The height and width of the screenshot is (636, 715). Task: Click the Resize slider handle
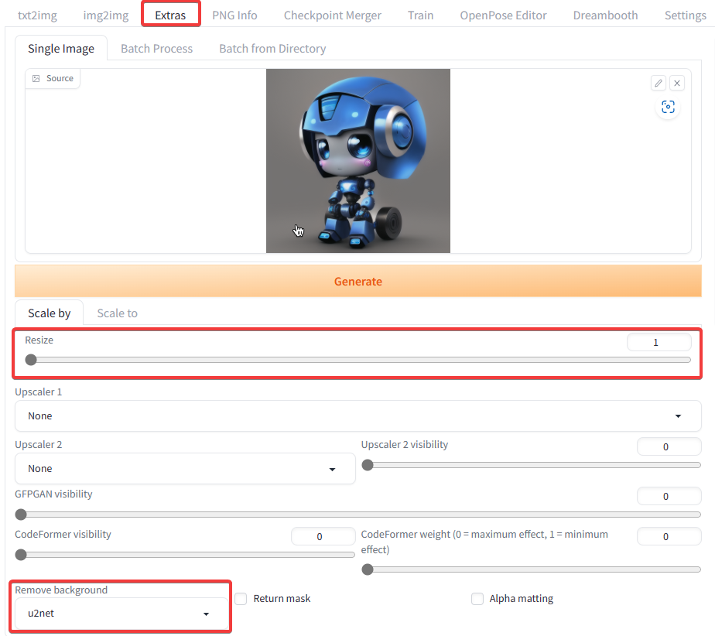(30, 360)
